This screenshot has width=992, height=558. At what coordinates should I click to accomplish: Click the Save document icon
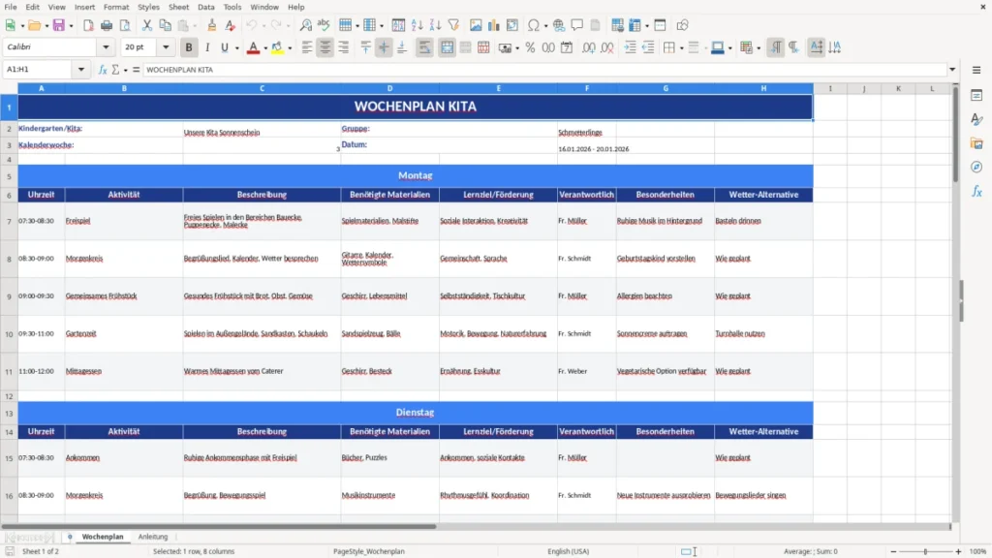coord(58,25)
